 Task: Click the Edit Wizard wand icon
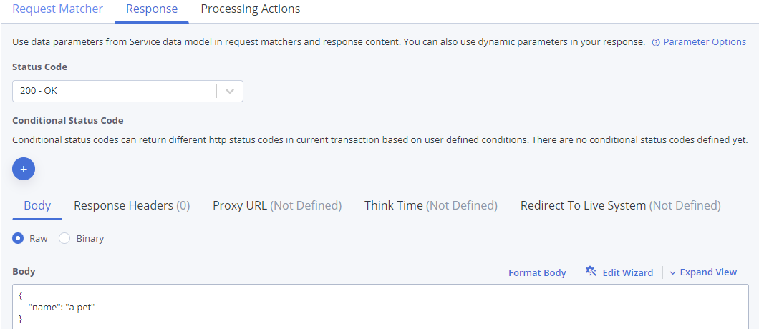click(591, 271)
